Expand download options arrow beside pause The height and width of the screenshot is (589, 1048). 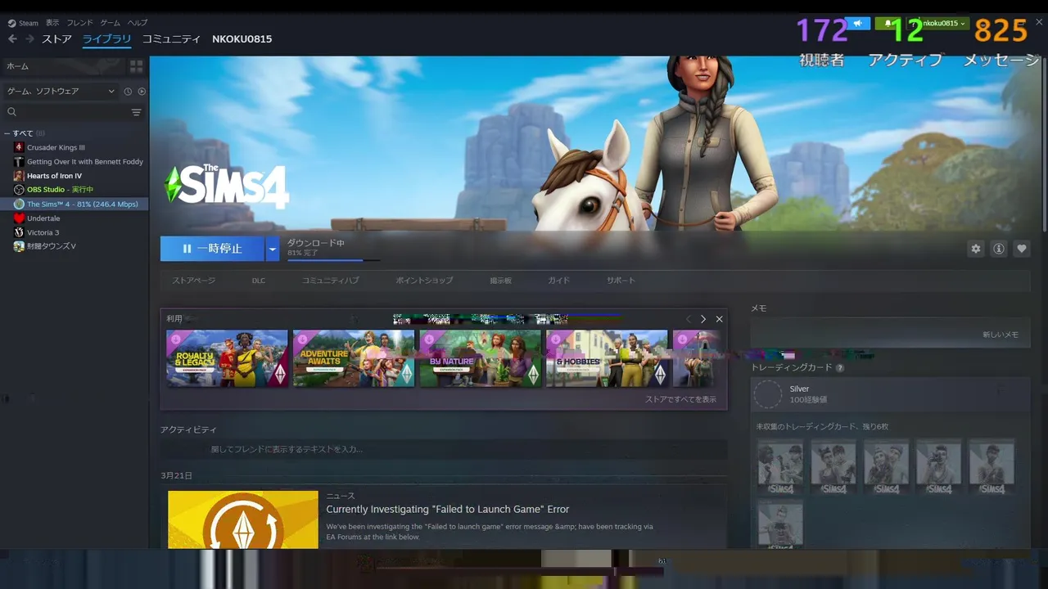tap(273, 249)
